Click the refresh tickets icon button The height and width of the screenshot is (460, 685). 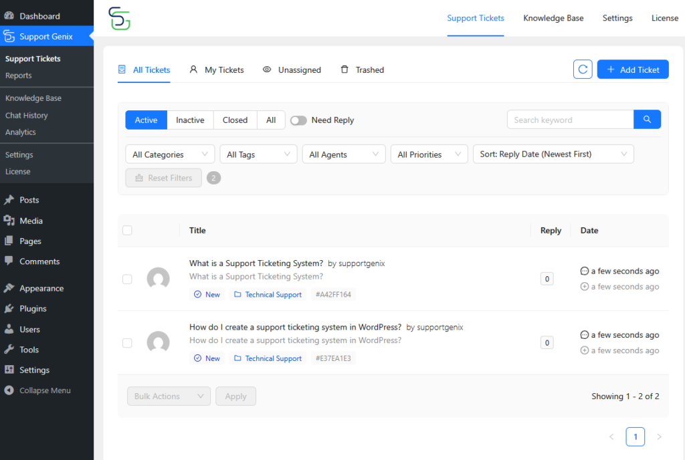click(x=583, y=70)
